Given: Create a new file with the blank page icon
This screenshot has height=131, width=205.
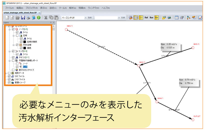Looking at the screenshot, I should coord(7,17).
